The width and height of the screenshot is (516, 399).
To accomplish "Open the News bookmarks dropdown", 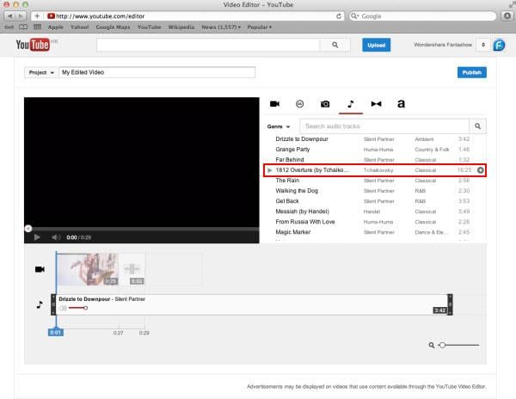I will [221, 27].
